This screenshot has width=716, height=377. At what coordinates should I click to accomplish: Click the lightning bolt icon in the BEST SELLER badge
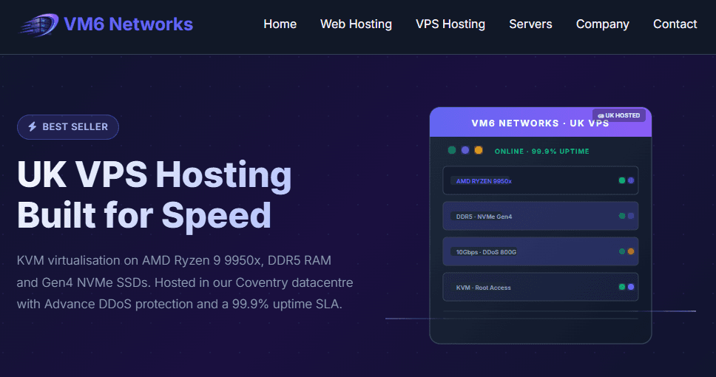33,126
